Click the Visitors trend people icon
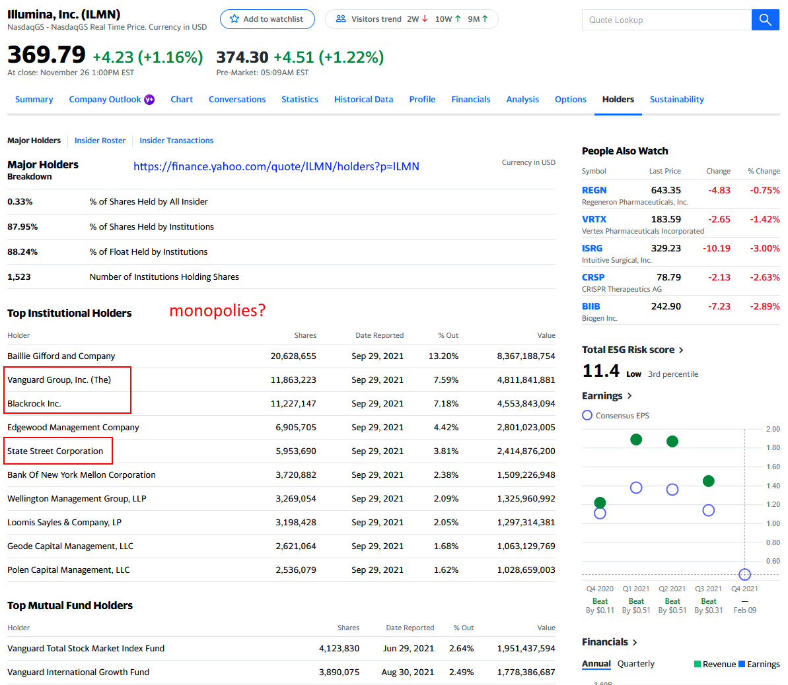The width and height of the screenshot is (788, 685). click(341, 19)
